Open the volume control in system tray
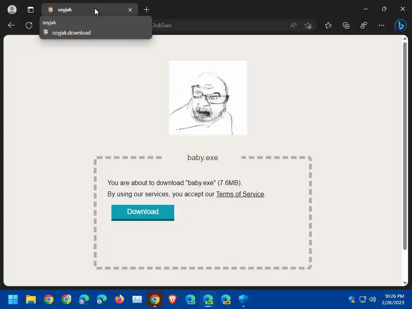 (x=372, y=299)
